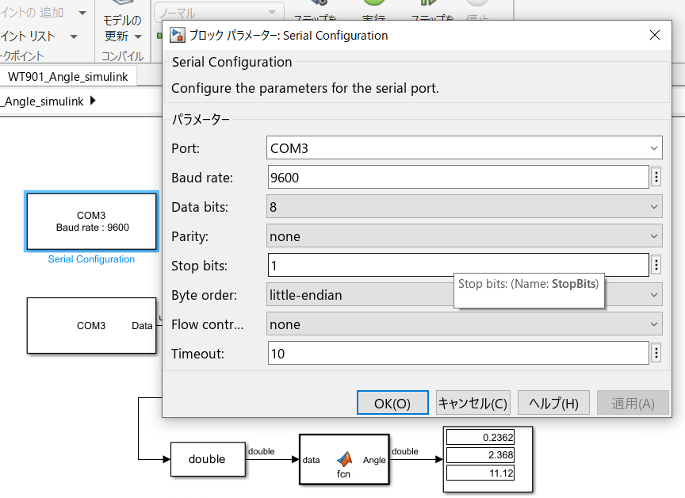Close the Serial Configuration dialog

coord(654,35)
